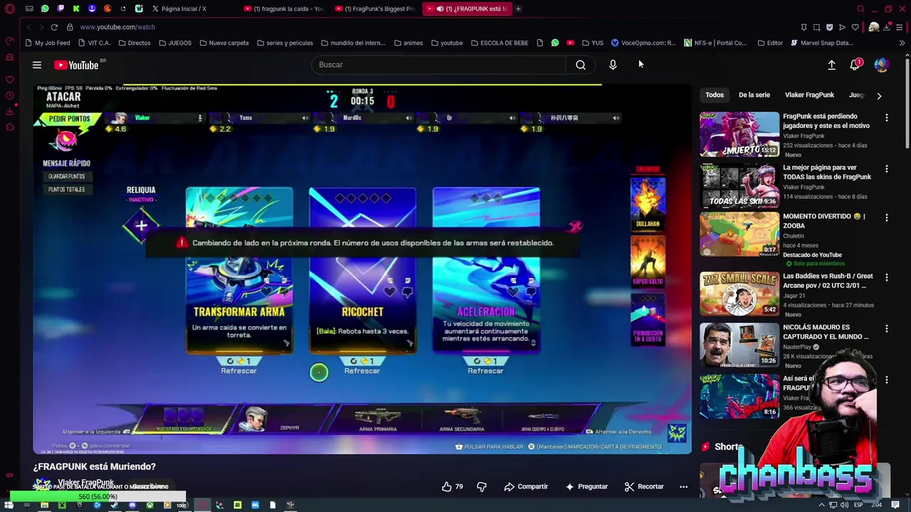This screenshot has width=911, height=512.
Task: Open the Twitch pinned tab
Action: (x=60, y=9)
